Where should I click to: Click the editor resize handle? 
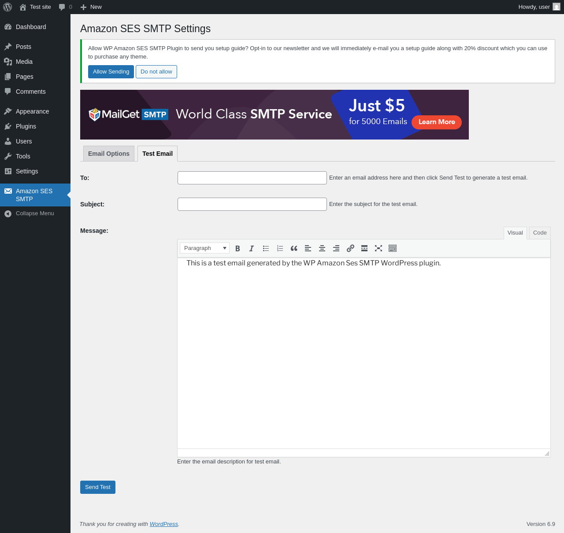tap(547, 453)
